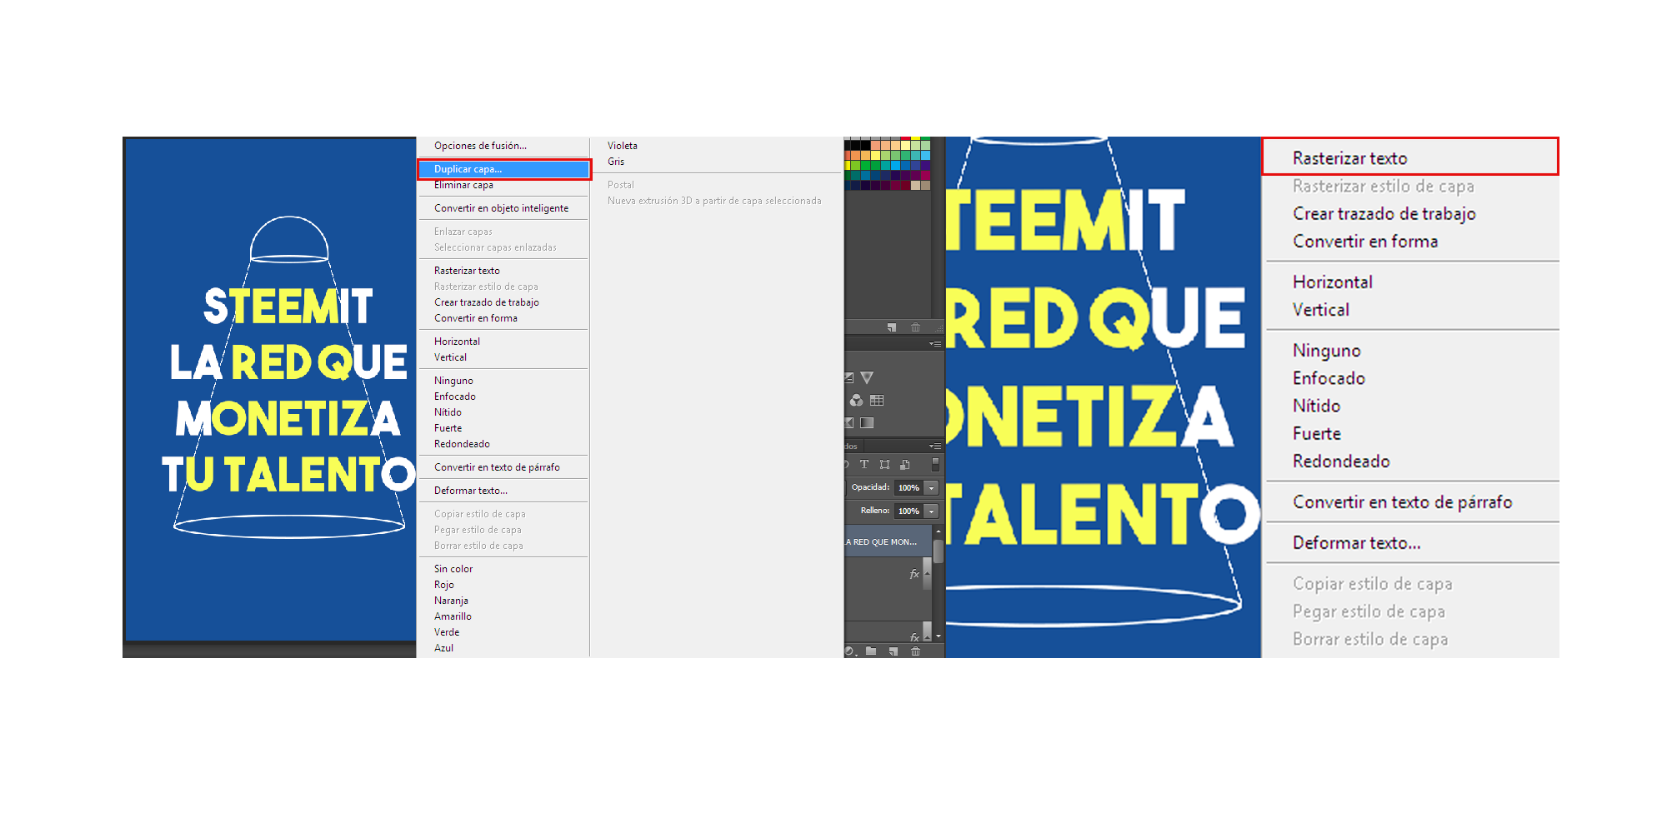The image size is (1667, 833).
Task: Create a new layer from Layers panel footer
Action: [893, 651]
